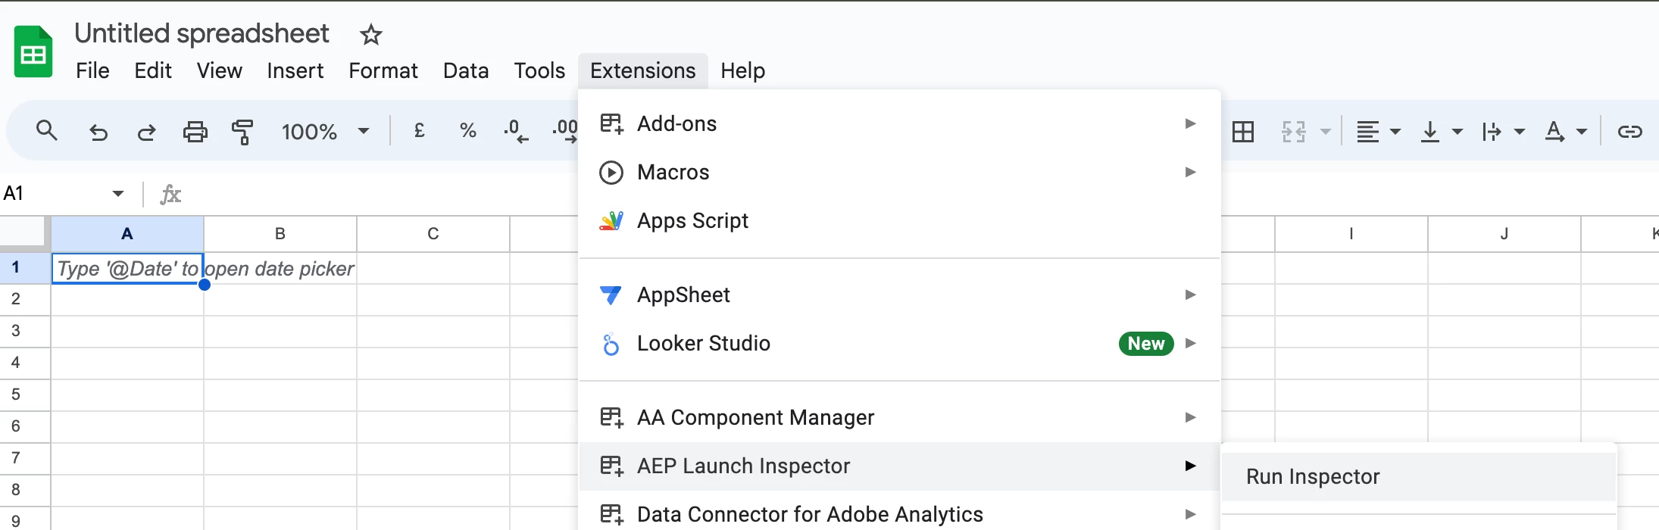Click the search magnifier icon in toolbar
The image size is (1659, 530).
click(x=47, y=131)
